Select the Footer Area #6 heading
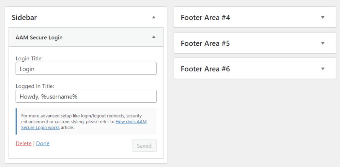340x167 pixels. [205, 69]
